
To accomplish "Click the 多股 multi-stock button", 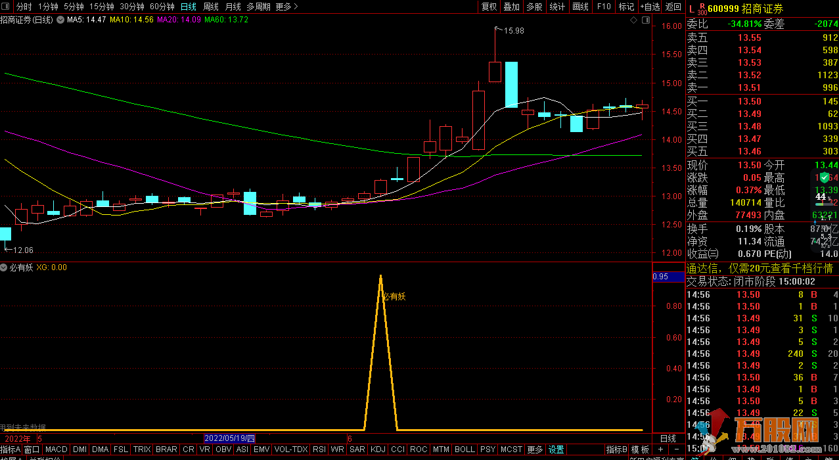I will (x=534, y=7).
